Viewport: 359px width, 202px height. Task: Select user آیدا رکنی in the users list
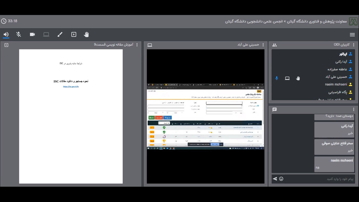[x=341, y=62]
